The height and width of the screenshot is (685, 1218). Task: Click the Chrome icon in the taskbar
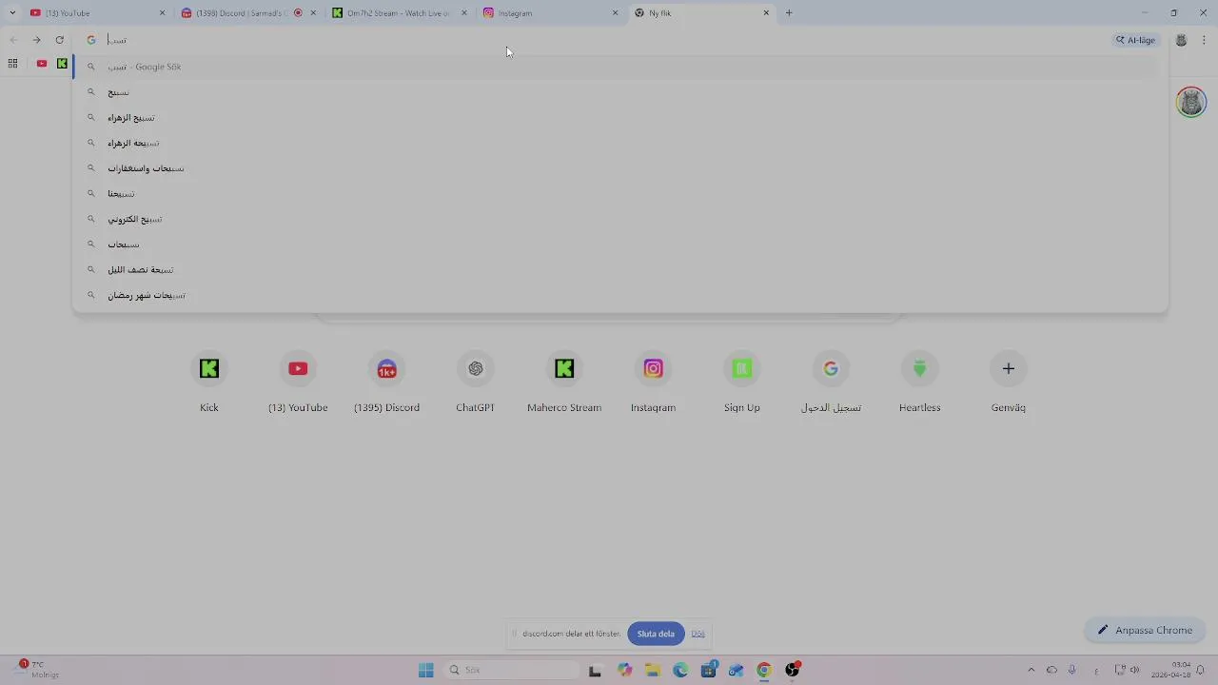pyautogui.click(x=764, y=671)
